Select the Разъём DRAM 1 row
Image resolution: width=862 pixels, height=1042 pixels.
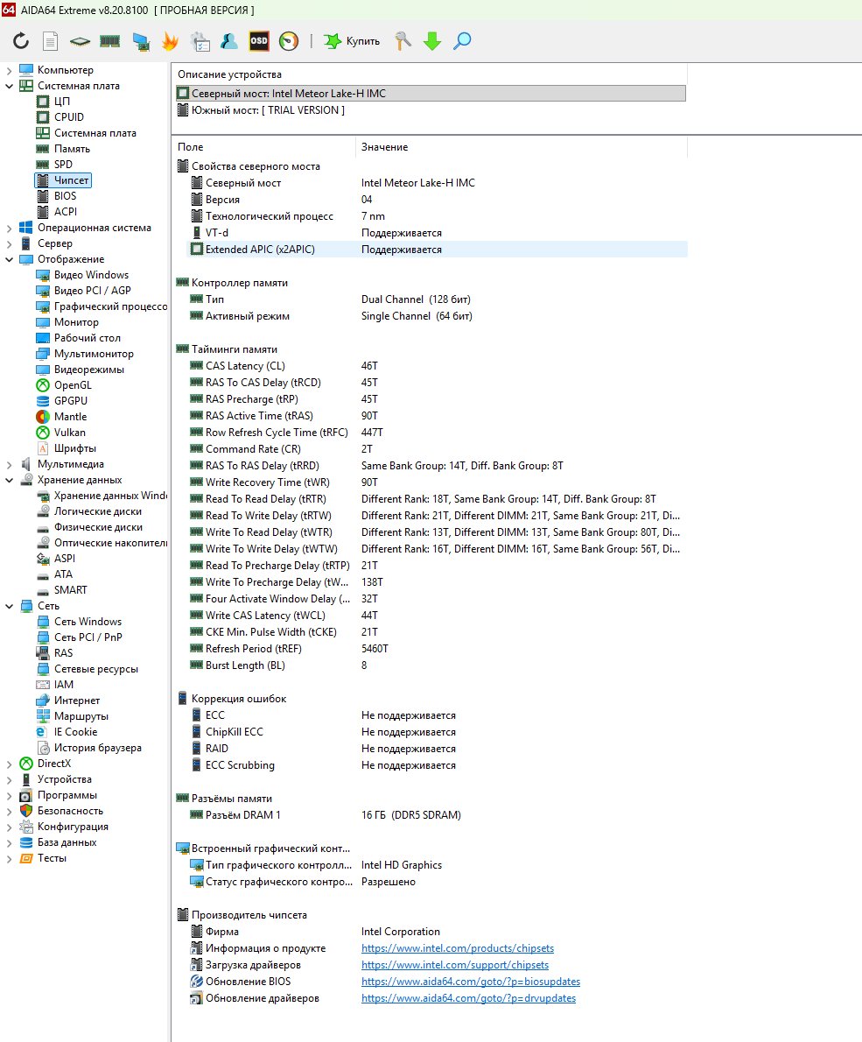[438, 815]
